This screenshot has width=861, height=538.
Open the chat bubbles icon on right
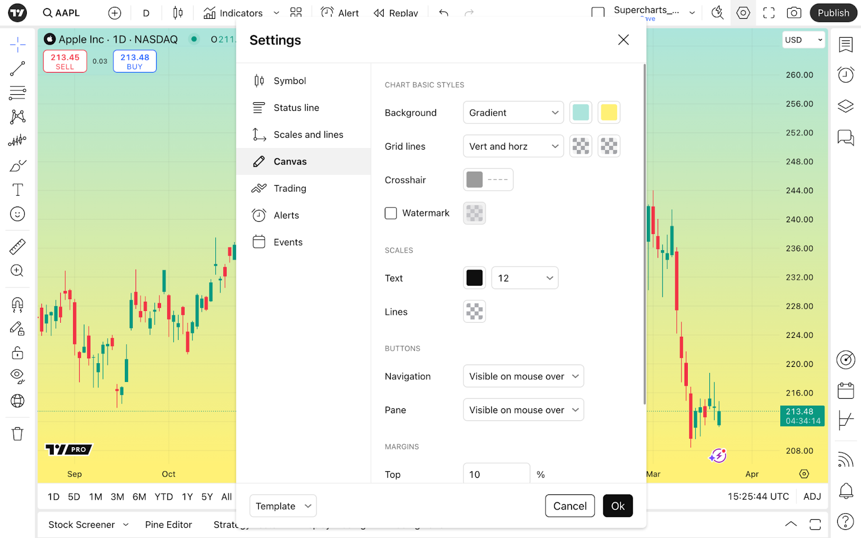point(846,138)
